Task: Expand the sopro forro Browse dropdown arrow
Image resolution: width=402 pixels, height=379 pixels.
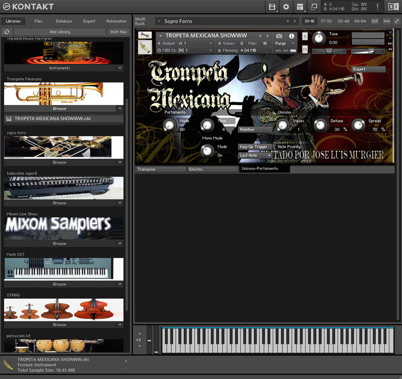Action: (x=120, y=162)
